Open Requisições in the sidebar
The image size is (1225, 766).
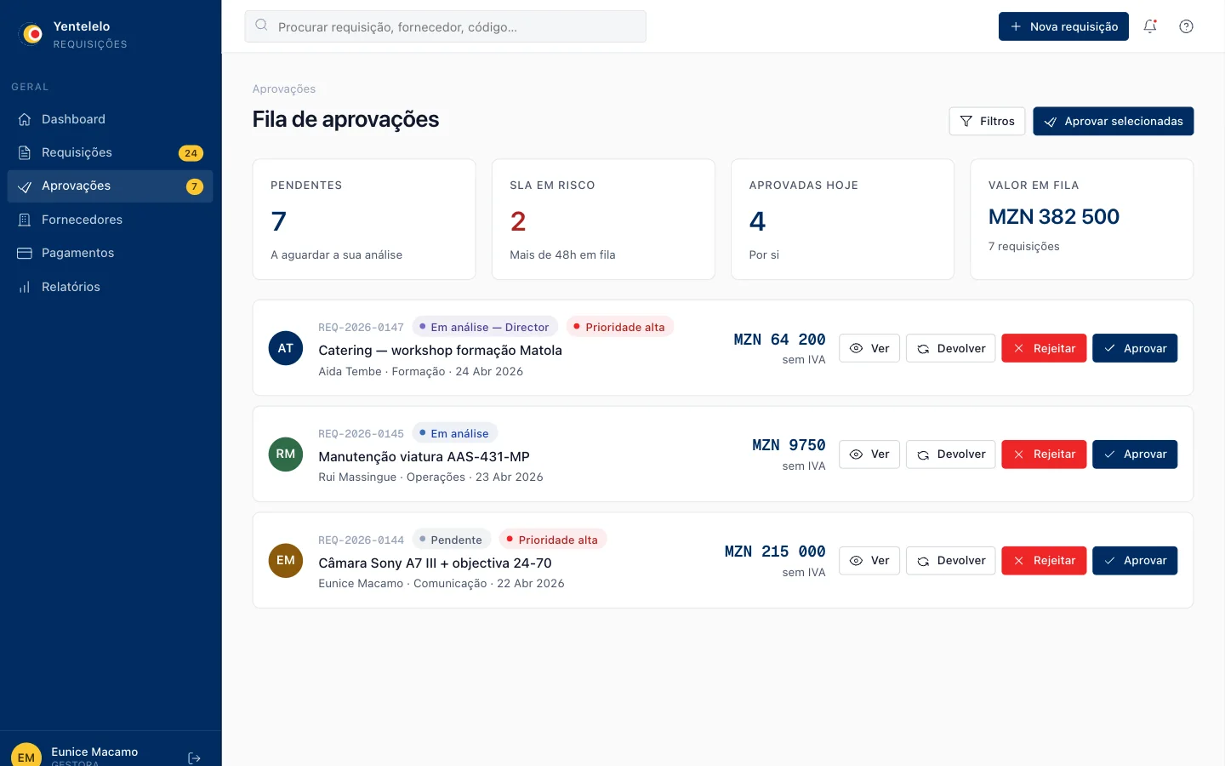coord(111,152)
